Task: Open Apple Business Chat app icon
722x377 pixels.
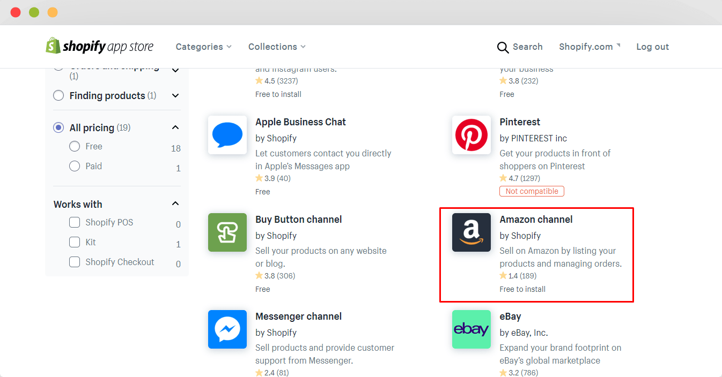Action: [x=227, y=135]
